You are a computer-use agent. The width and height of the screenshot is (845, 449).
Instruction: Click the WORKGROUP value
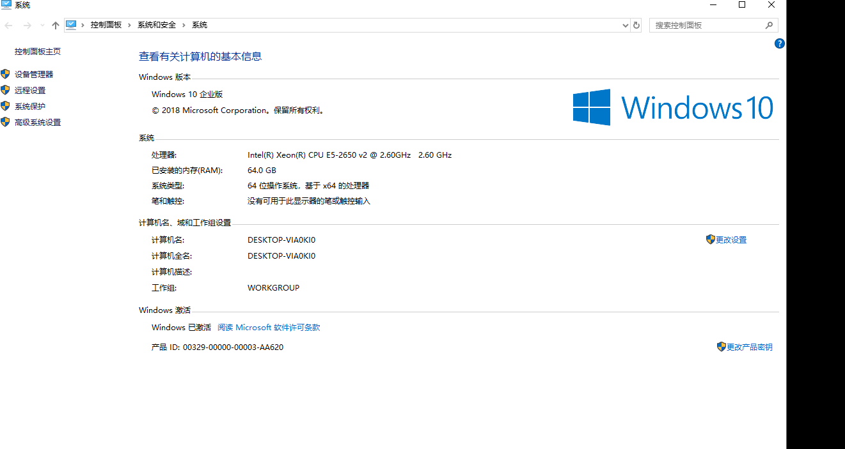click(x=273, y=288)
